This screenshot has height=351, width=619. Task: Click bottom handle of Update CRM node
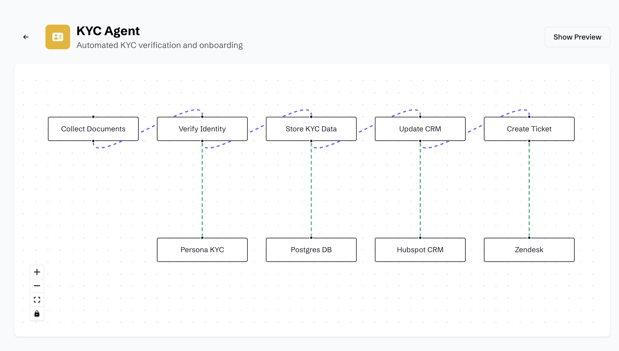click(x=420, y=141)
